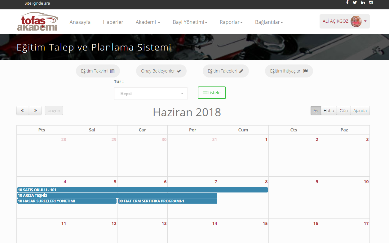Viewport: 389px width, 243px height.
Task: Expand the Raporlar menu
Action: tap(231, 22)
